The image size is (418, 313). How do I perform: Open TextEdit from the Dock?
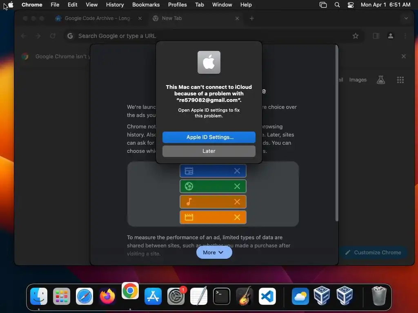click(199, 296)
